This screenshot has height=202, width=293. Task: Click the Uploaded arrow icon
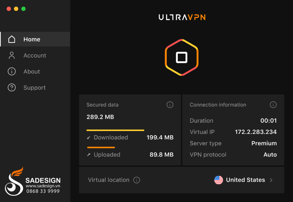click(x=89, y=155)
